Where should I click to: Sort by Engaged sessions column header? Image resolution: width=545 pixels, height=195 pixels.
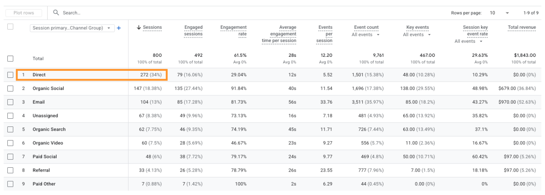pos(193,30)
